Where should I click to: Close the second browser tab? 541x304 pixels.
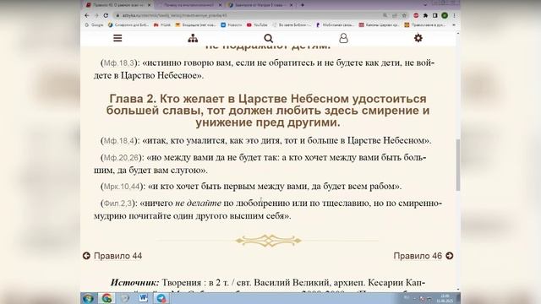point(220,5)
